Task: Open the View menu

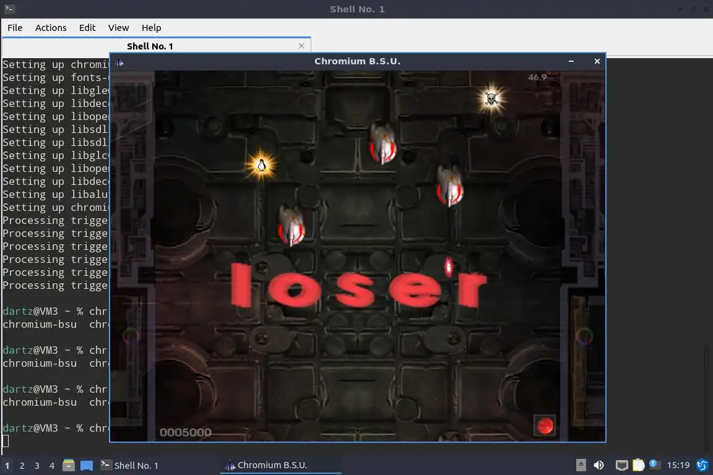Action: (x=118, y=28)
